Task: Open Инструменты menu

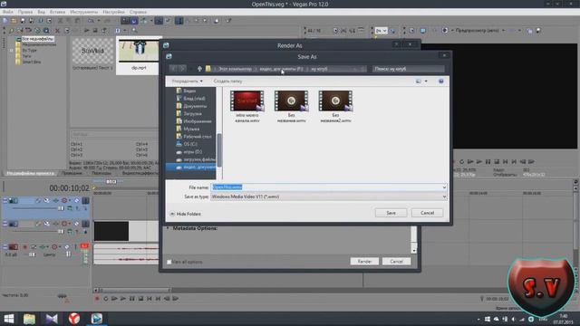Action: 84,12
